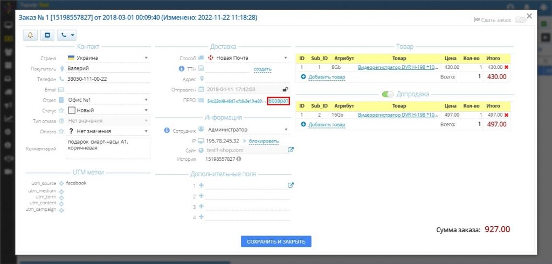Click the lock icon next to Отправлен date
The image size is (552, 264).
285,89
